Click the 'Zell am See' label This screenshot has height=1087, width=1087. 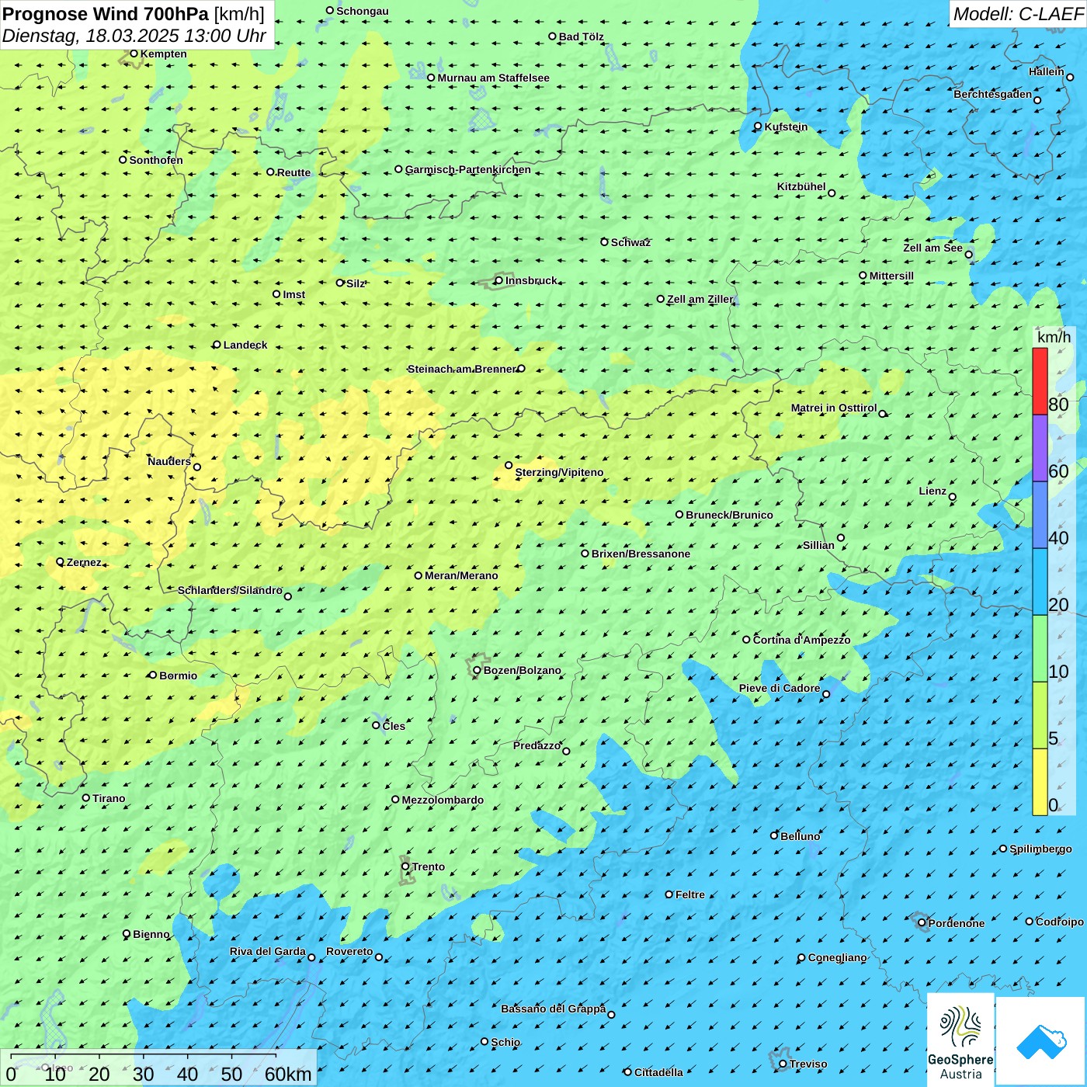pyautogui.click(x=932, y=248)
